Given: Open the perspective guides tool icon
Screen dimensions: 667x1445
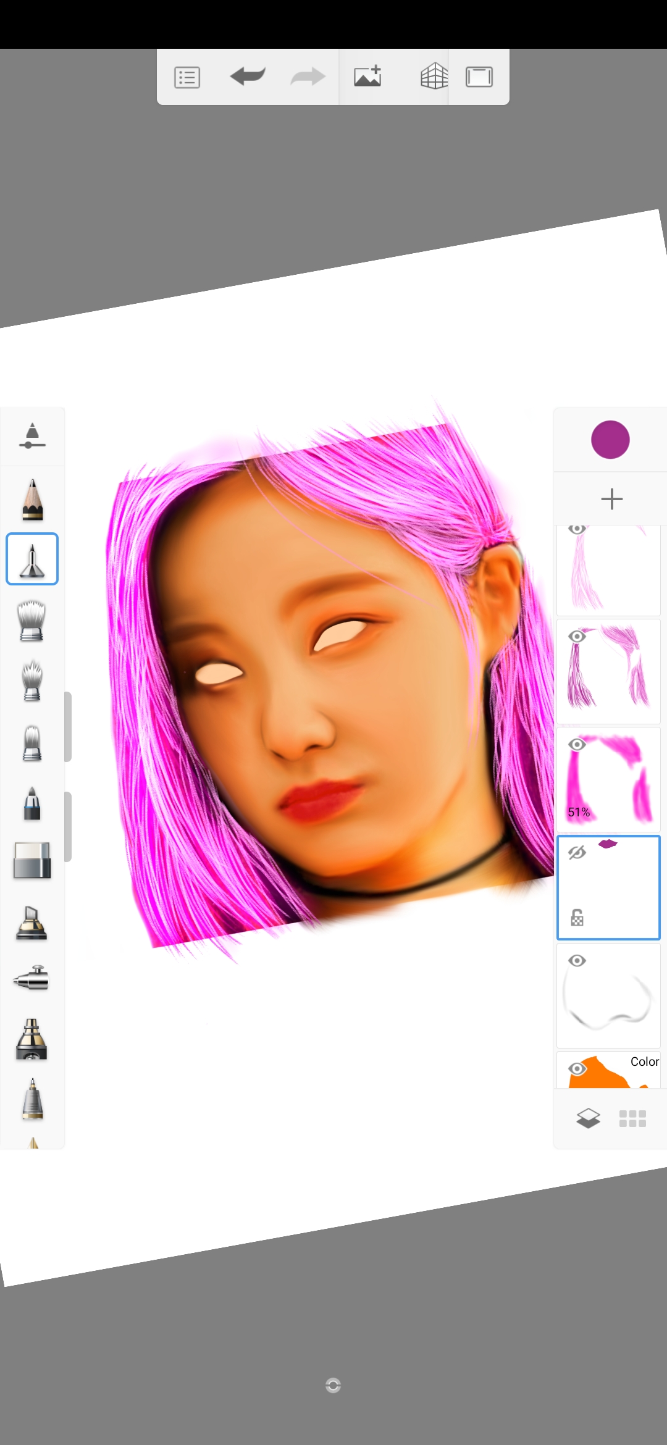Looking at the screenshot, I should pos(434,77).
